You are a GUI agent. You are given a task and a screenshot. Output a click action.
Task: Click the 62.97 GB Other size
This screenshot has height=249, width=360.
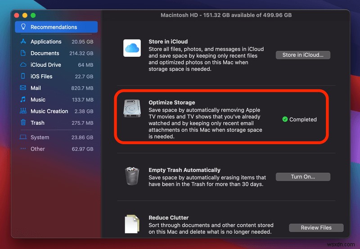pos(82,149)
